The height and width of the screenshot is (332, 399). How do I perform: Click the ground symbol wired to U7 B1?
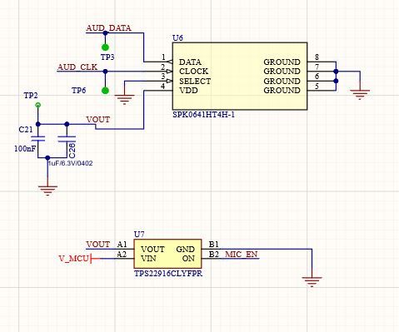click(312, 281)
